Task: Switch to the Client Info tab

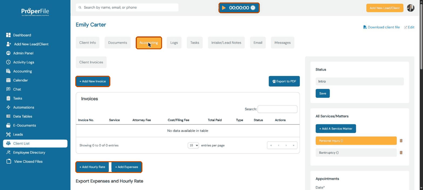Action: (87, 43)
